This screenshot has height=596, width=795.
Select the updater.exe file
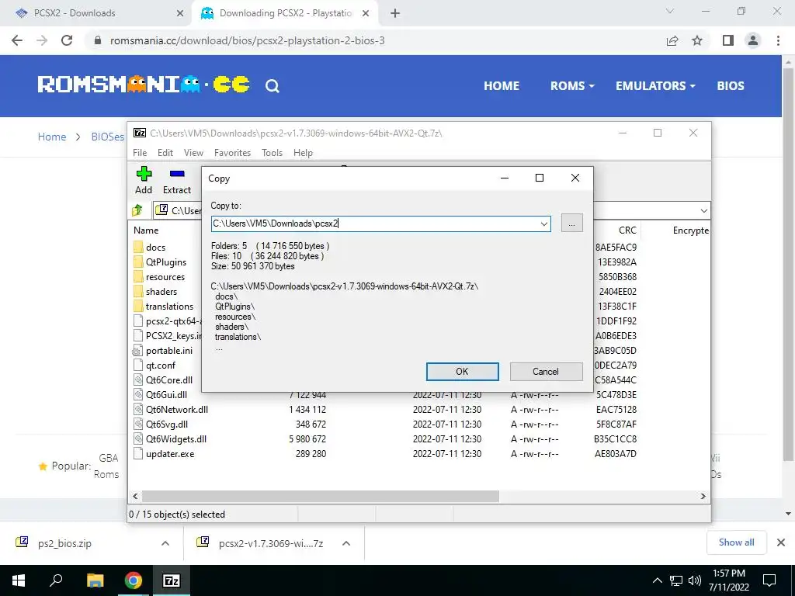pyautogui.click(x=170, y=453)
